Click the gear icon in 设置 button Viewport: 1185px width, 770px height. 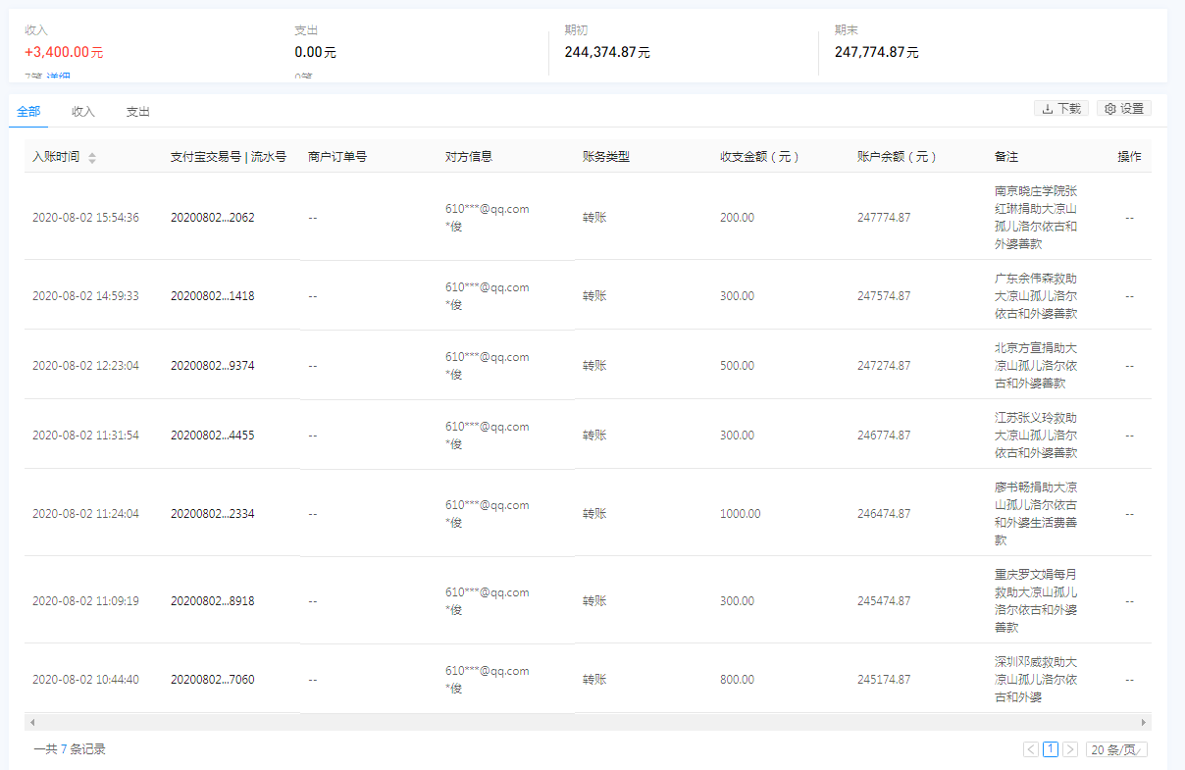click(x=1110, y=109)
